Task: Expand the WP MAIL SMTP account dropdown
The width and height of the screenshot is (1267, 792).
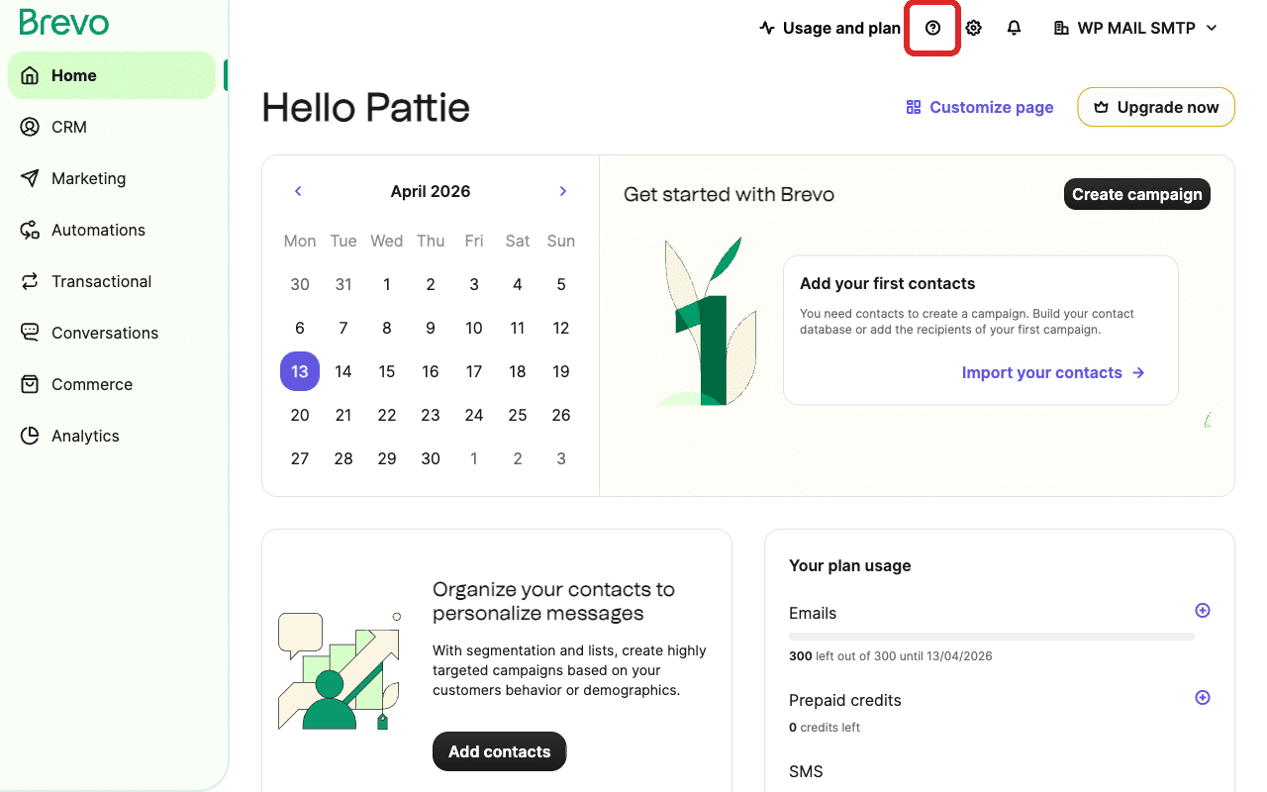Action: point(1136,28)
